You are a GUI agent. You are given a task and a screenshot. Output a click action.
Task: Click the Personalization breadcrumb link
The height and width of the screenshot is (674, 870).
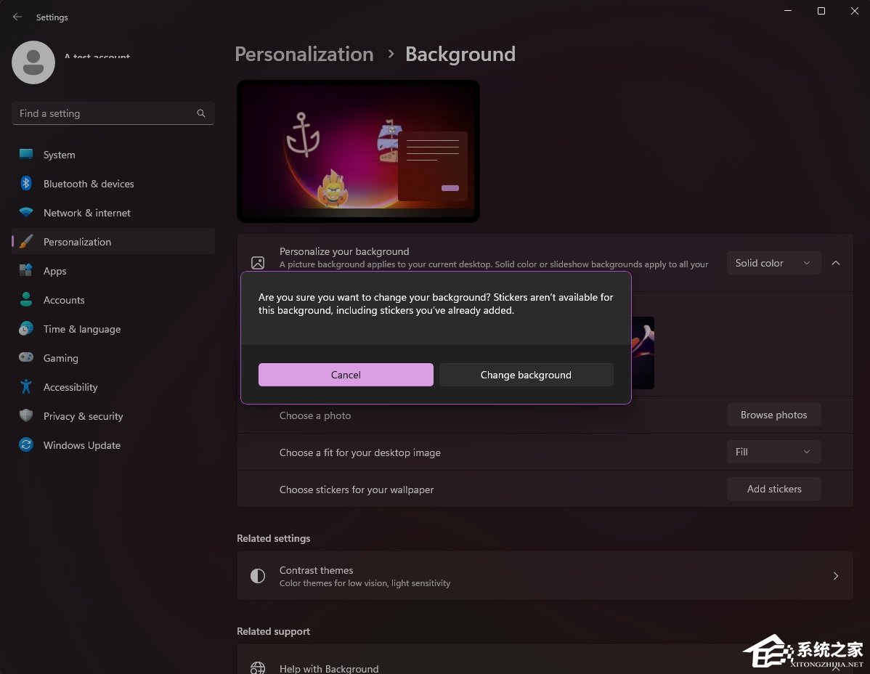304,54
